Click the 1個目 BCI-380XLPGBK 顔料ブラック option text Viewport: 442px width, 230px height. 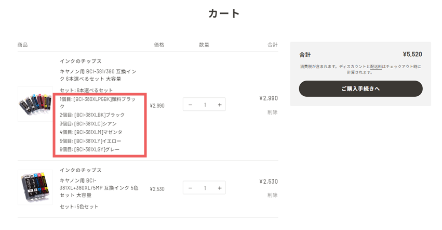(x=97, y=102)
